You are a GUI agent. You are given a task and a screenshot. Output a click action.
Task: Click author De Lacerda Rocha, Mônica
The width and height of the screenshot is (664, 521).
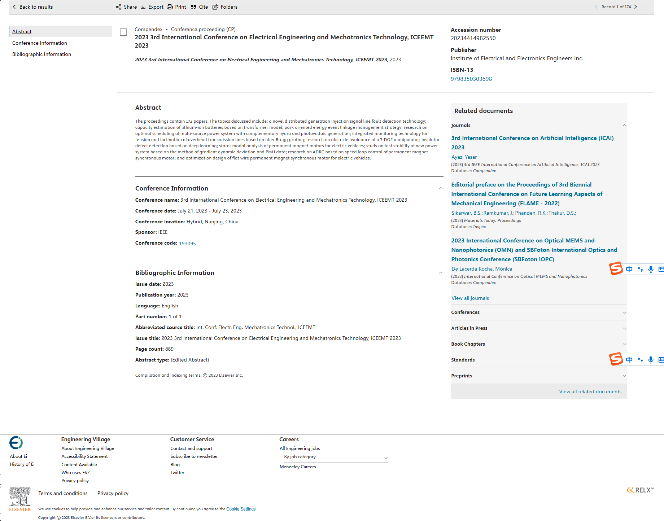[482, 269]
